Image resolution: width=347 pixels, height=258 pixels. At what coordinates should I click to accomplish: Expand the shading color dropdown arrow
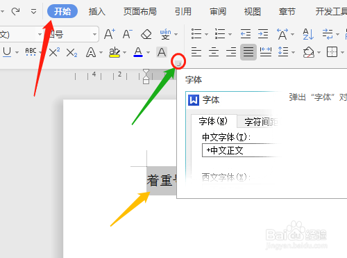tap(319, 52)
